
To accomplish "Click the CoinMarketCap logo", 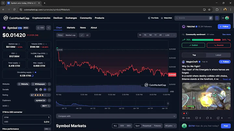I will pos(17,18).
